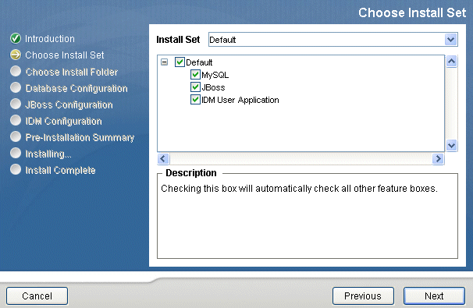Select the Installing... step label
The width and height of the screenshot is (473, 308).
click(x=48, y=154)
